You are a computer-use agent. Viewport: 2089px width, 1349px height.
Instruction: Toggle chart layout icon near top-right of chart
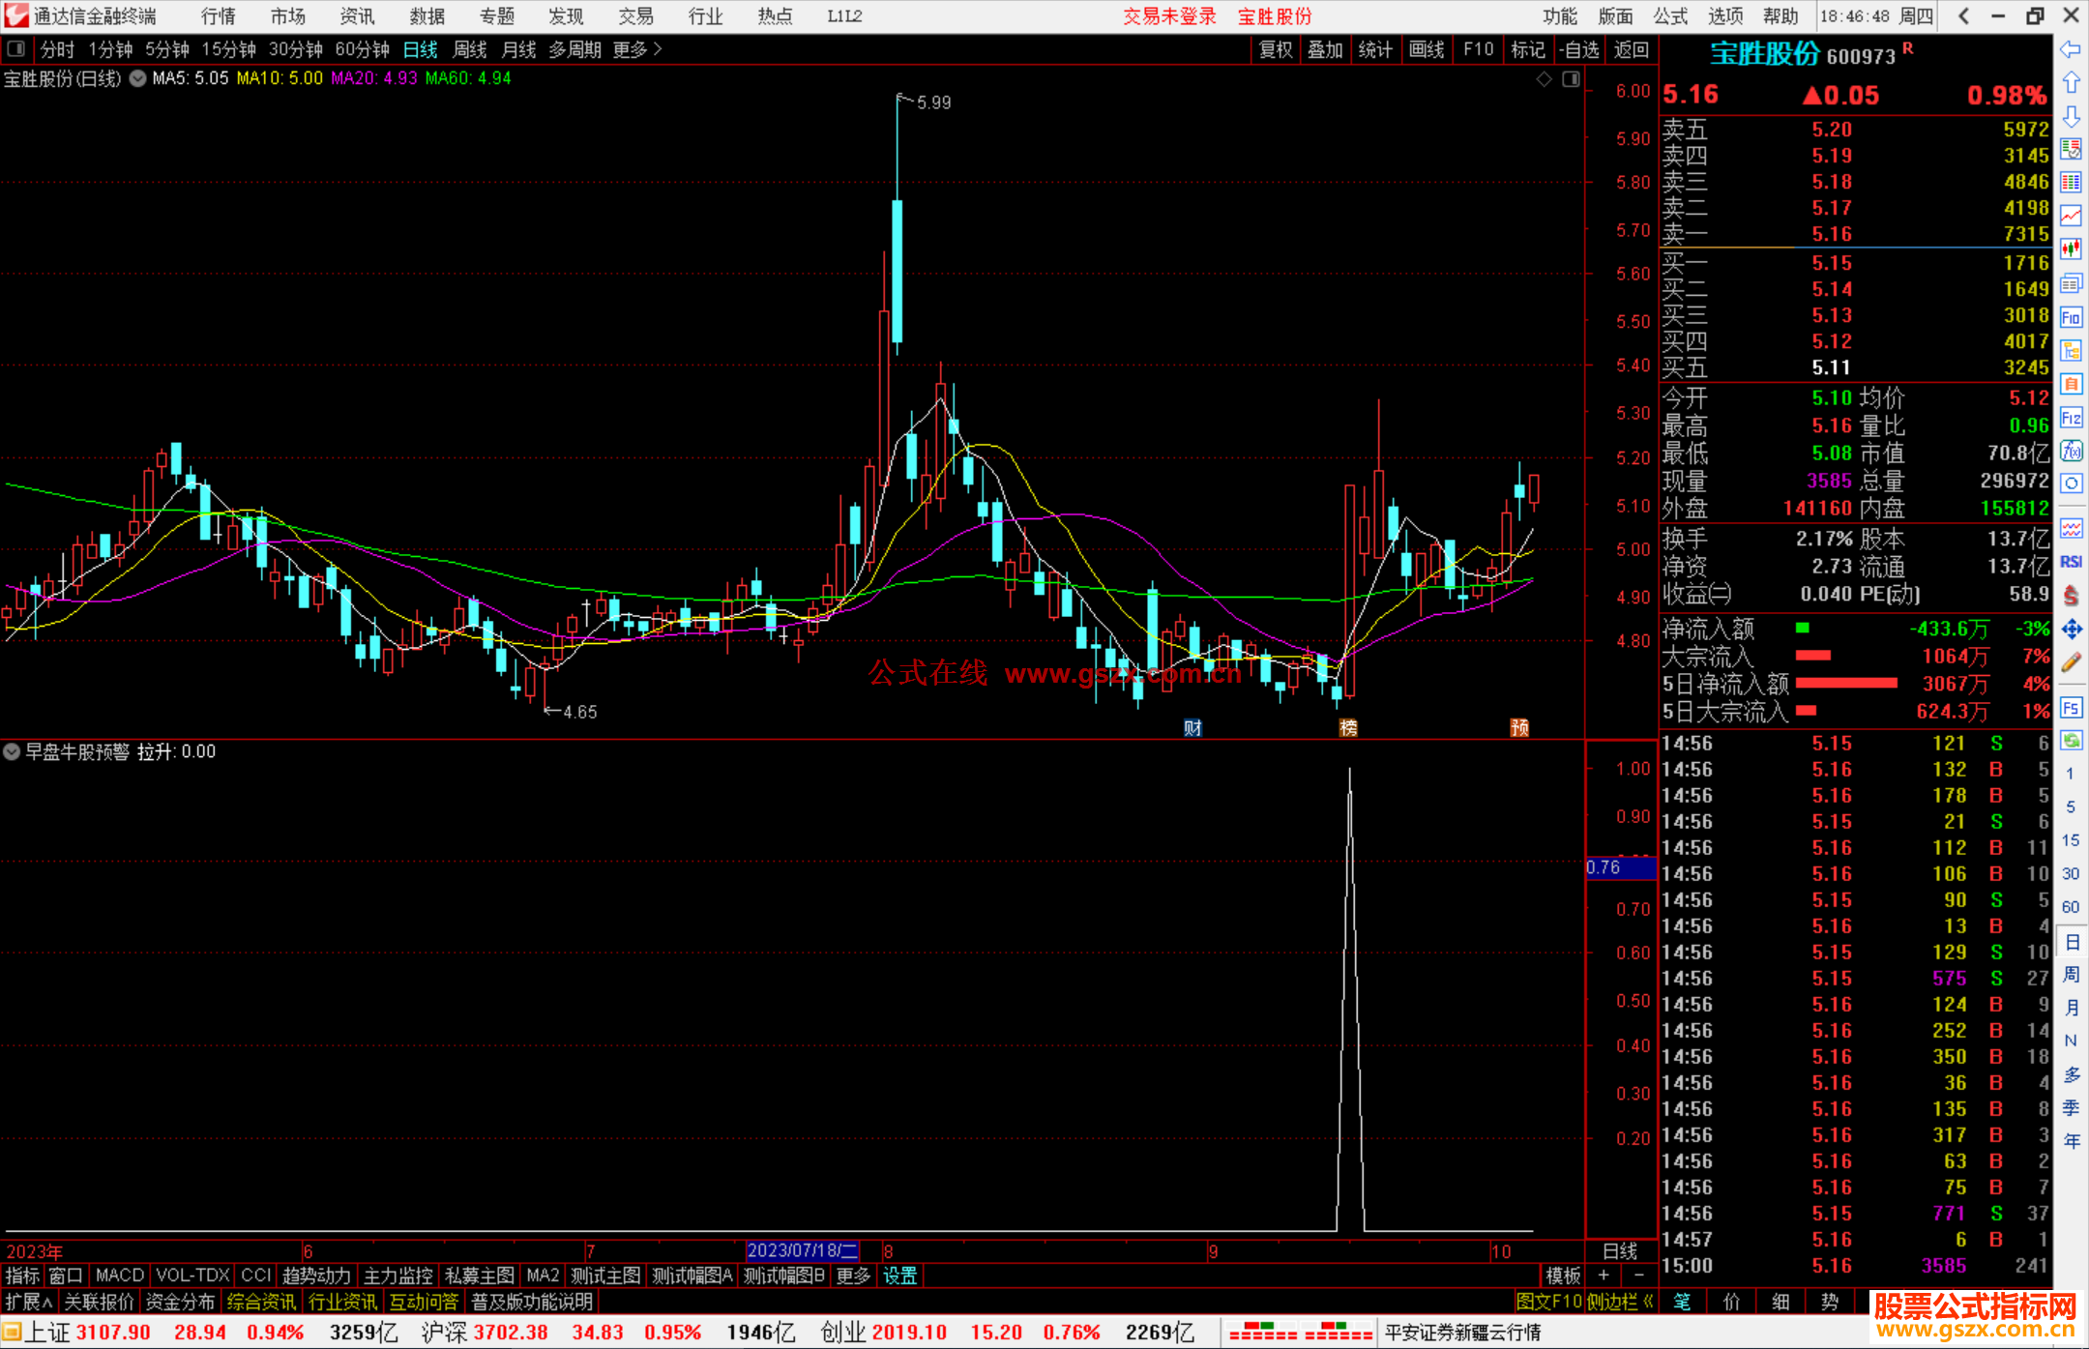(x=1571, y=79)
